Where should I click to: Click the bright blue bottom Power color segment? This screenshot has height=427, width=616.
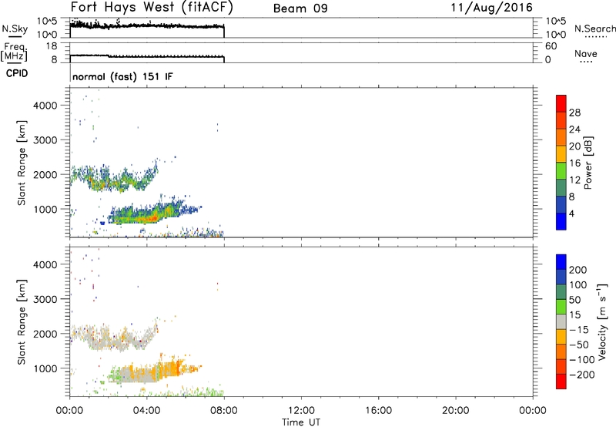tap(561, 221)
